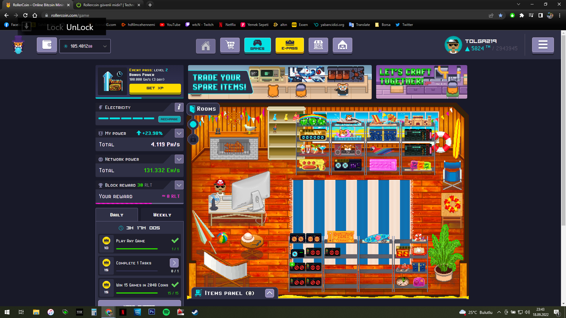566x318 pixels.
Task: Expand the Items Panel
Action: 269,293
